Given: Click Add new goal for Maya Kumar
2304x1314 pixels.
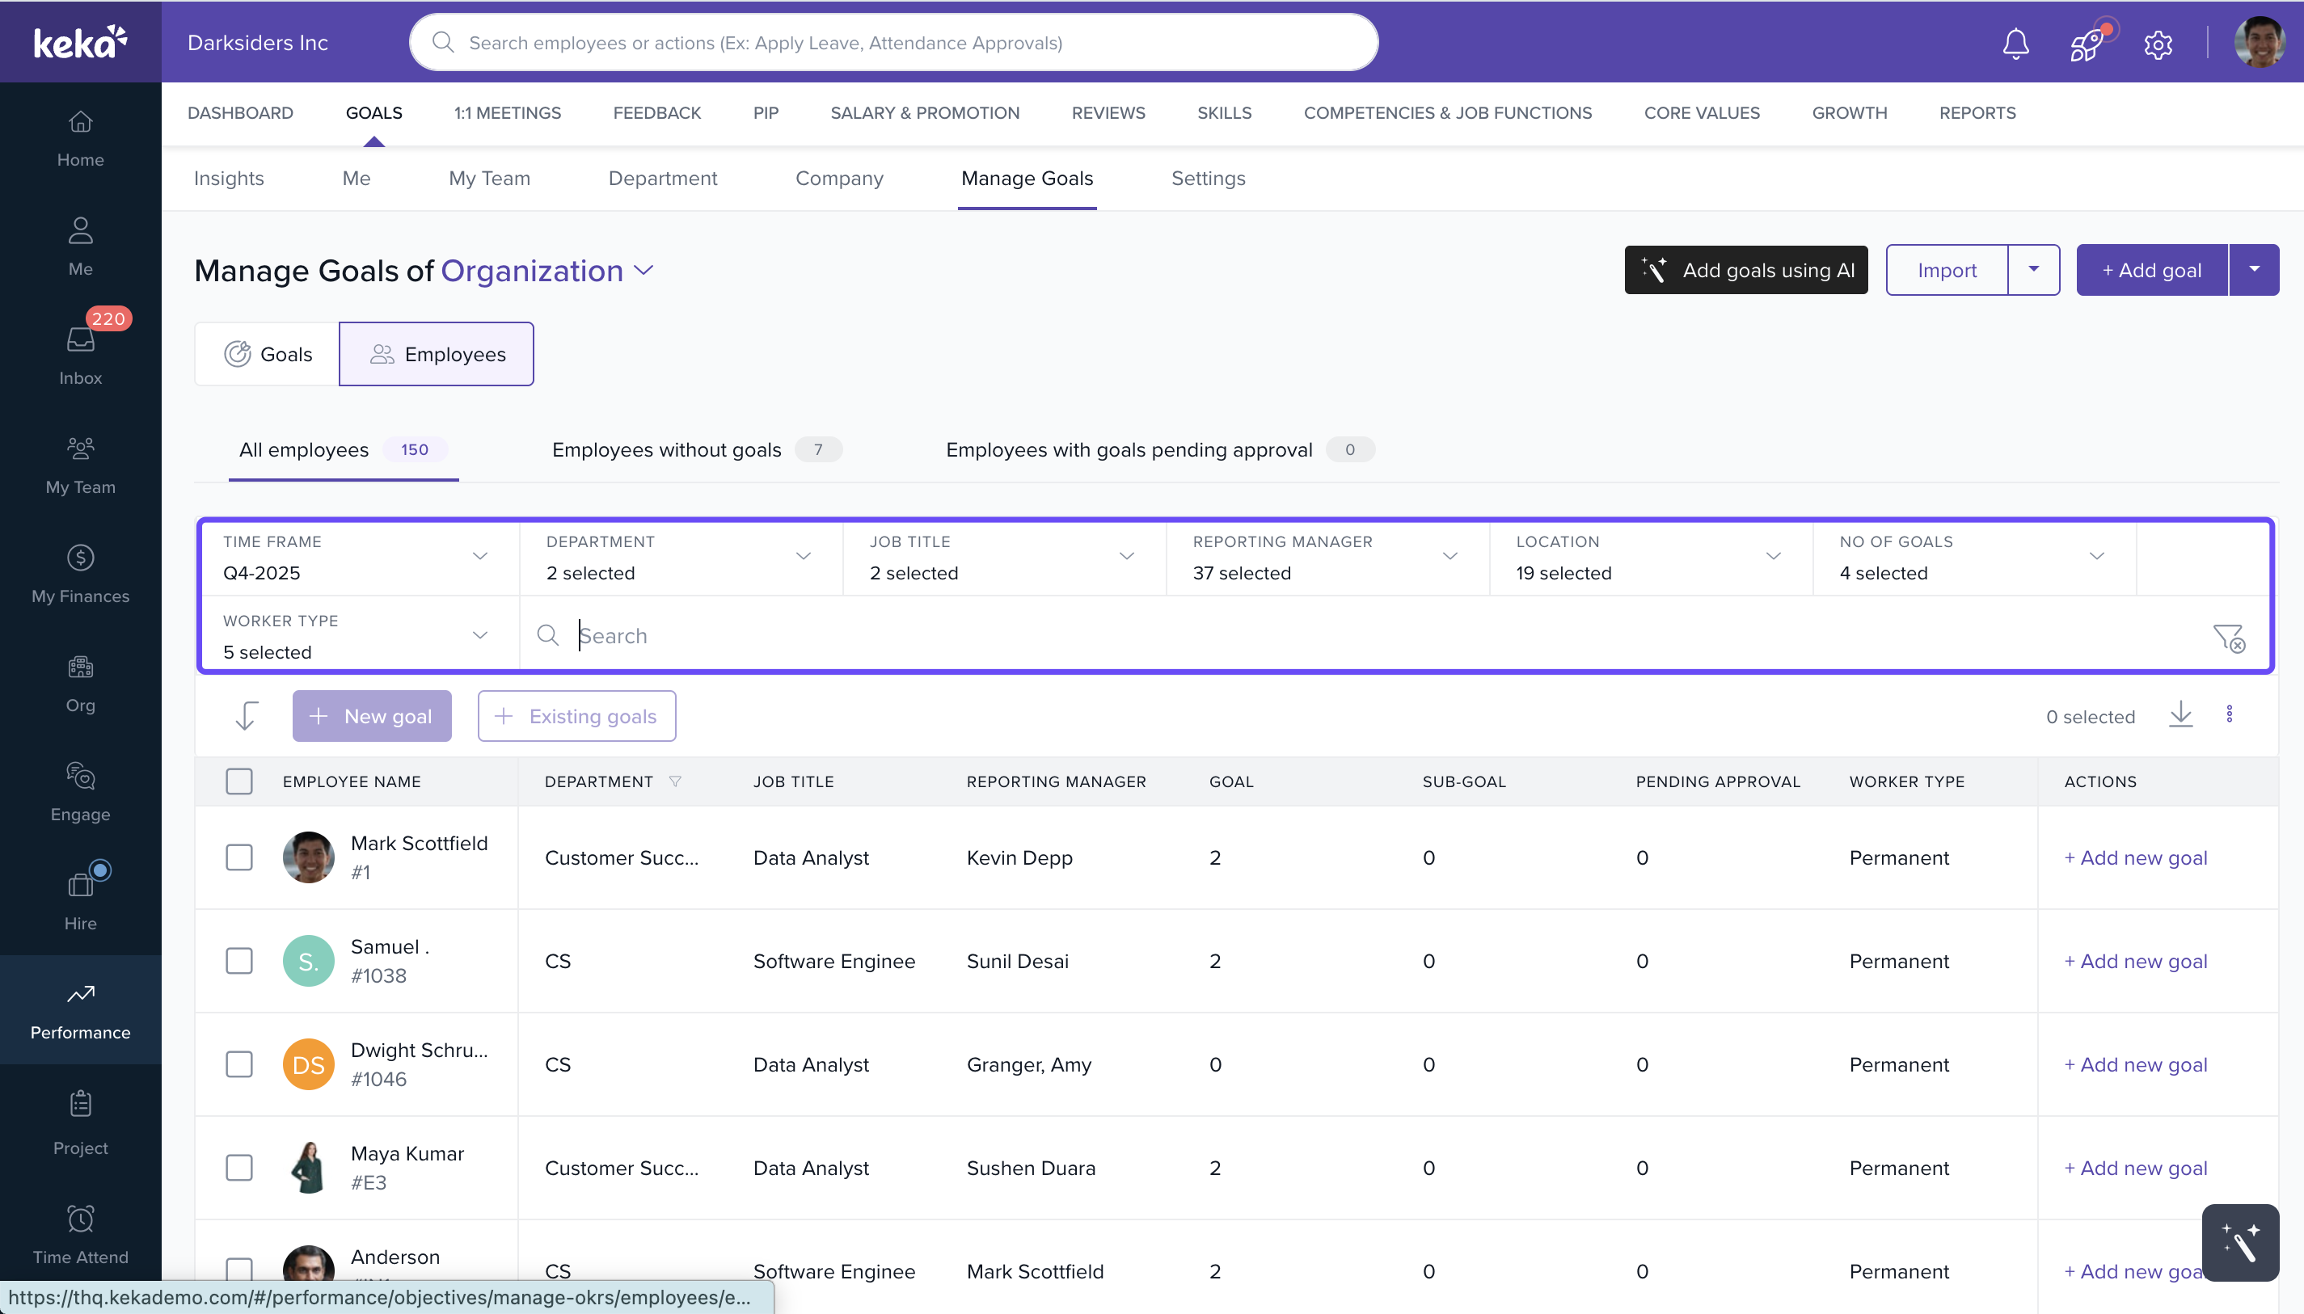Looking at the screenshot, I should 2135,1168.
